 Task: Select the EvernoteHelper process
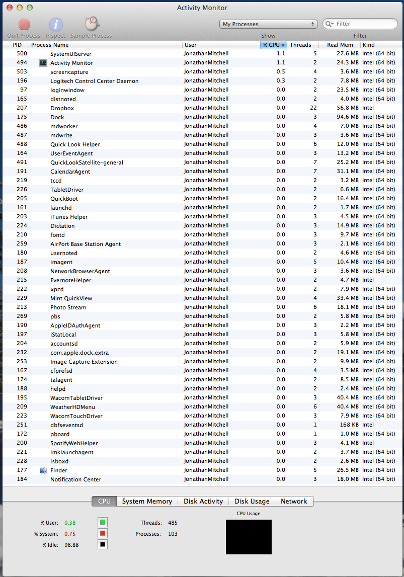[x=202, y=280]
